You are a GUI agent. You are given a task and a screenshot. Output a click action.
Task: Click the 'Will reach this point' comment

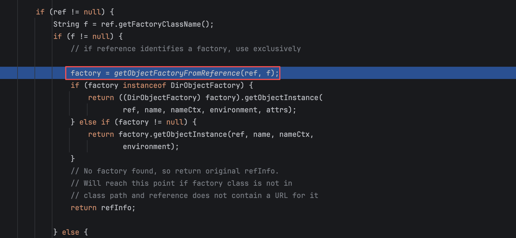pos(181,183)
